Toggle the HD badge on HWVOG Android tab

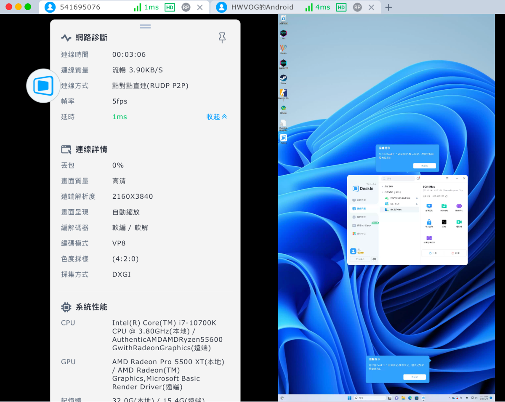[x=341, y=8]
